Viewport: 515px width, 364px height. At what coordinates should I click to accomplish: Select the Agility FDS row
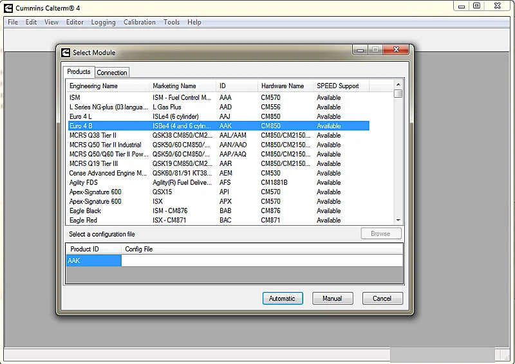point(218,183)
